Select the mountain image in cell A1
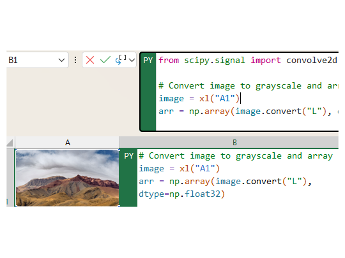Screen dimensions: 345x258 tap(68, 178)
